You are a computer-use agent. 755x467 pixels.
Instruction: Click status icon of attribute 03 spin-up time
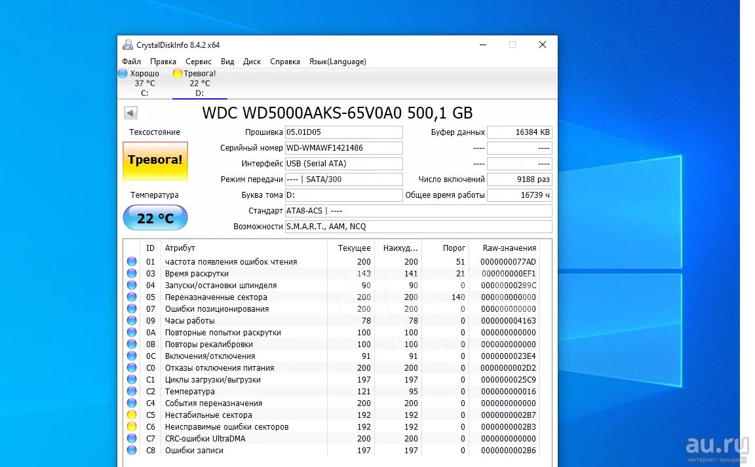pos(132,274)
